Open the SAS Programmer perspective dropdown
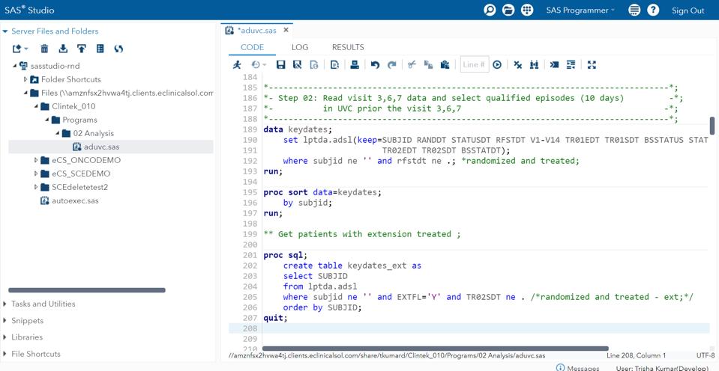This screenshot has height=371, width=719. (x=580, y=10)
